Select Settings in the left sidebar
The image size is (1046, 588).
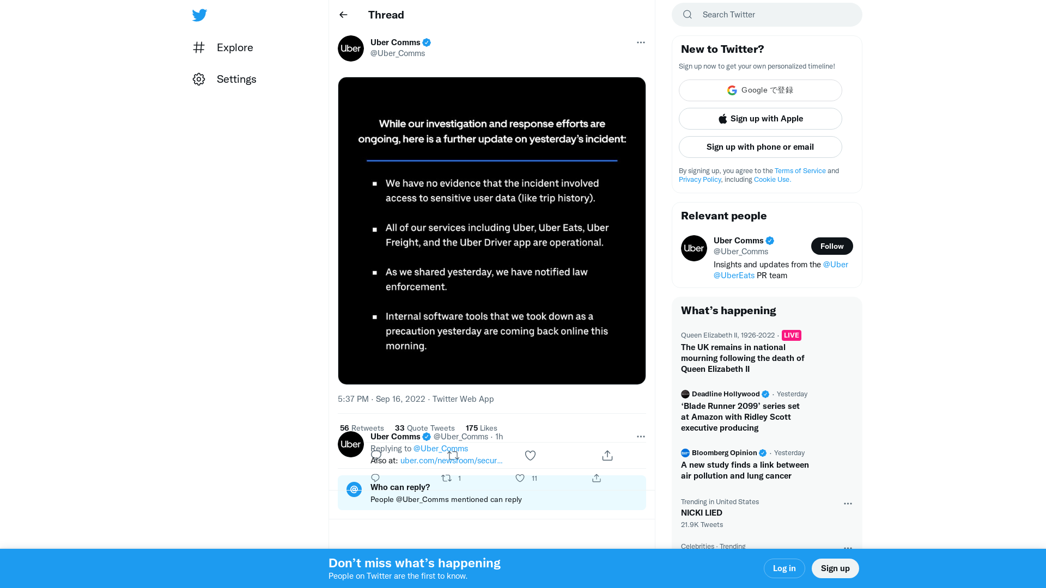(236, 79)
